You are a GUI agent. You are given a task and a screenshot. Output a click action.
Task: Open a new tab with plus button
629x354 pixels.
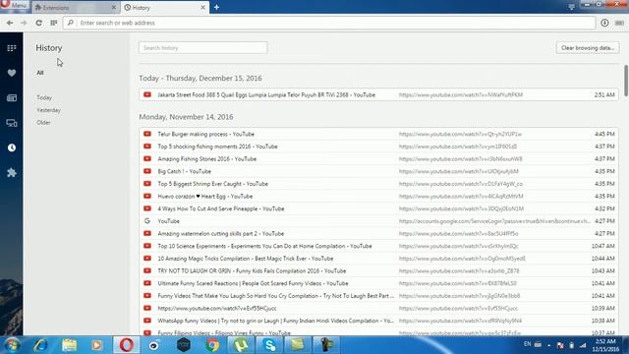(x=216, y=7)
